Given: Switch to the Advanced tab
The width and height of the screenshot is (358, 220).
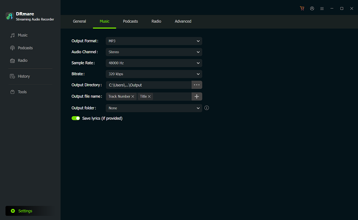Looking at the screenshot, I should [x=183, y=21].
